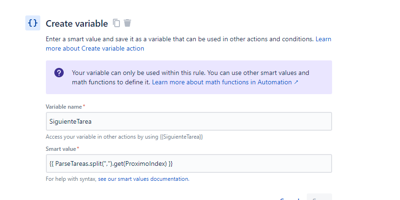Click the curly braces Create variable icon

(33, 23)
